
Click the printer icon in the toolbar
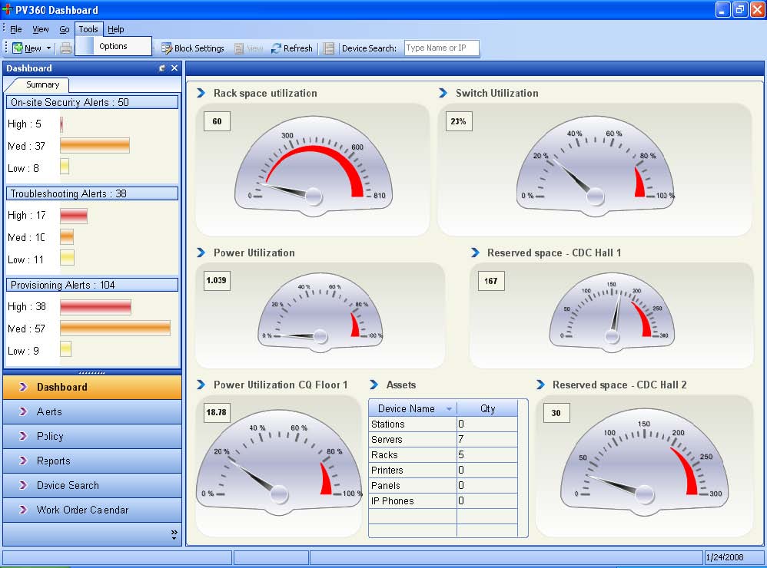click(x=66, y=48)
